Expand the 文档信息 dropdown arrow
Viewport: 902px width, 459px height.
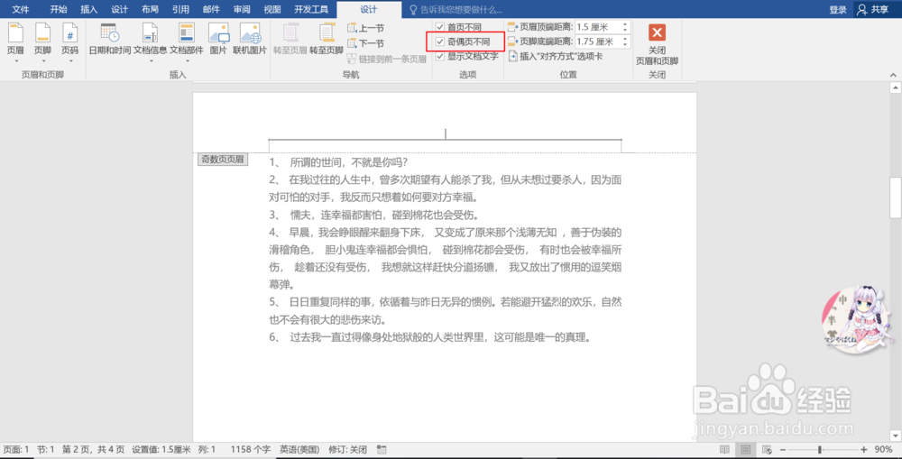(x=151, y=61)
